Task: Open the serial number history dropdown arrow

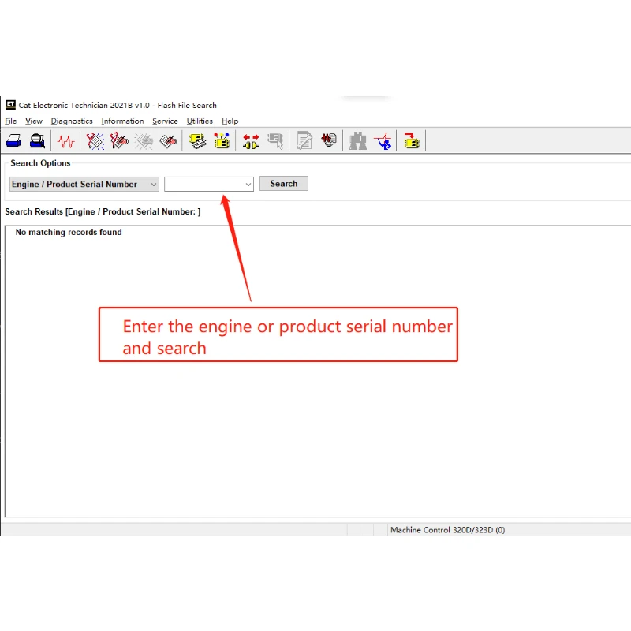Action: click(248, 185)
